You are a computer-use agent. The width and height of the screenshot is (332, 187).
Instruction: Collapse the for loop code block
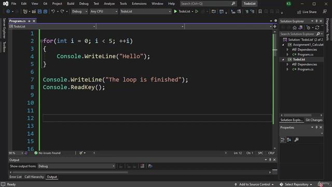41,41
